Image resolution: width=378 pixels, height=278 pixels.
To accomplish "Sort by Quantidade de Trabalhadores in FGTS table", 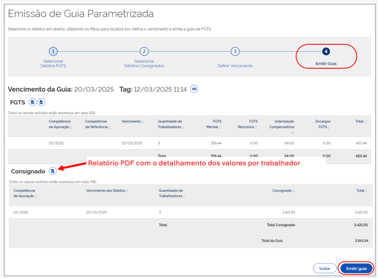I will click(170, 124).
